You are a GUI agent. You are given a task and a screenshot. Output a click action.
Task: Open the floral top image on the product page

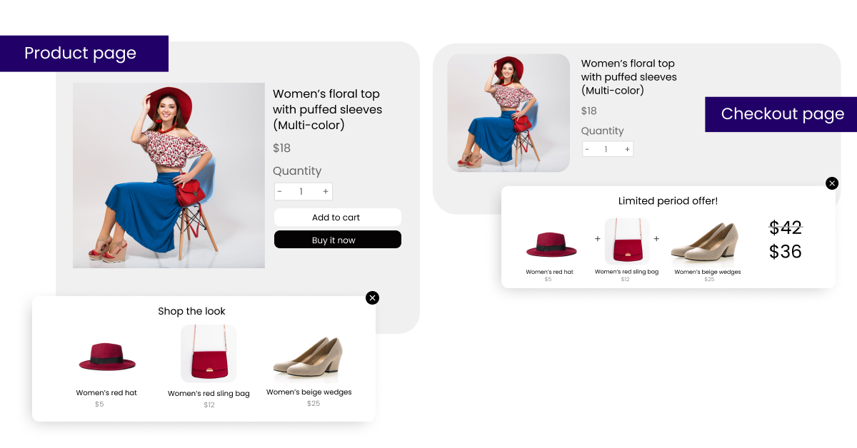tap(169, 175)
